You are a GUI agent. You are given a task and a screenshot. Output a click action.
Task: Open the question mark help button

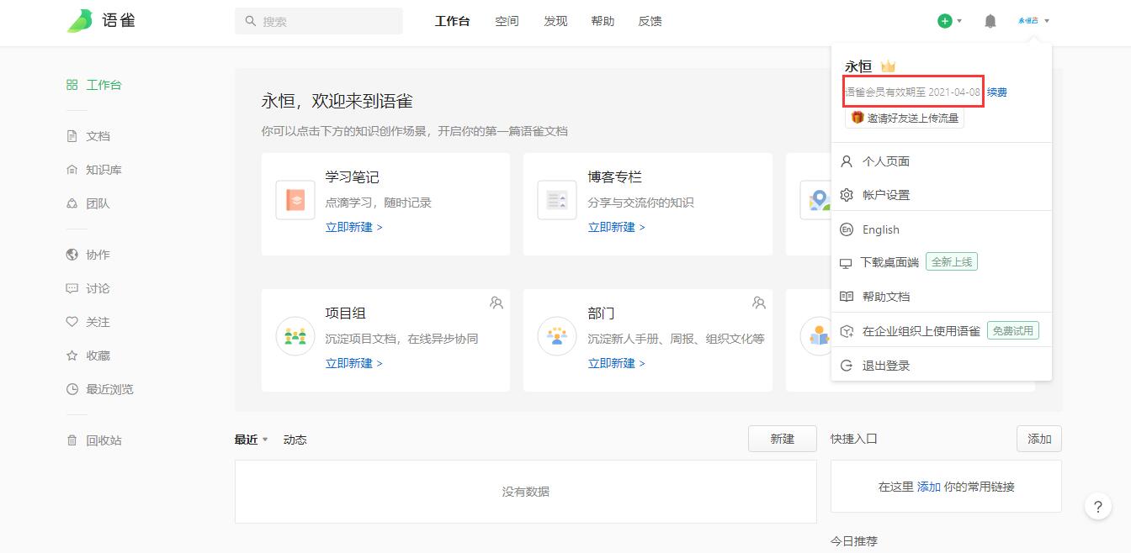click(x=1097, y=507)
